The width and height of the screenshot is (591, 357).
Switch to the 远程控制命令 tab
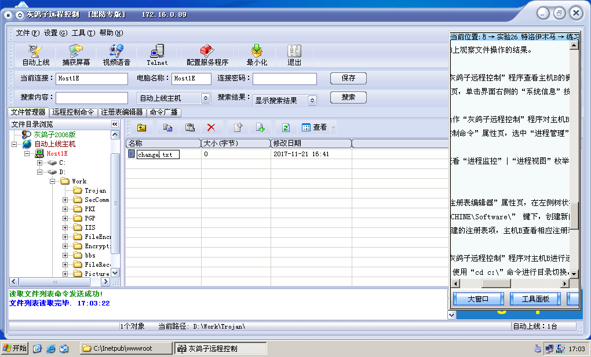[x=73, y=112]
